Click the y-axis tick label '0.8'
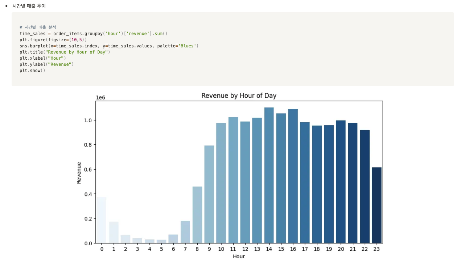The width and height of the screenshot is (461, 267). click(x=89, y=145)
